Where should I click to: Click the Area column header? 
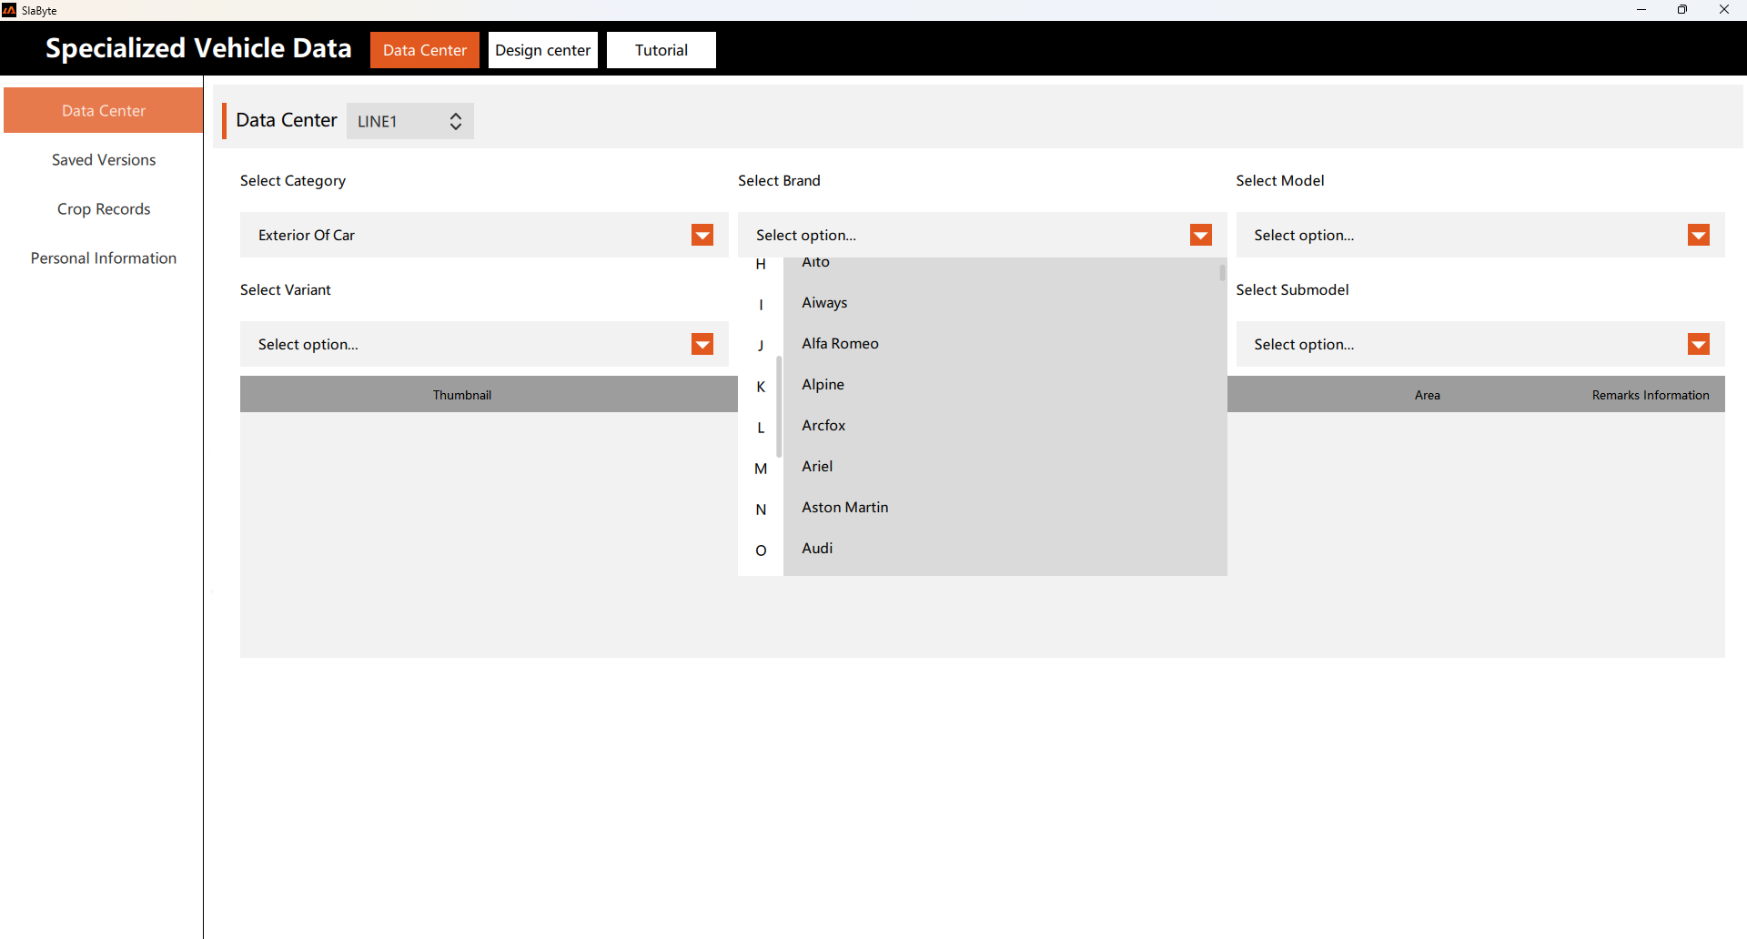coord(1427,395)
